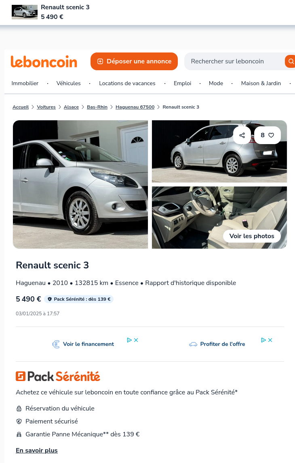Click the 'Pack Sérénité : dès 139 €' badge
This screenshot has height=463, width=295.
(79, 299)
